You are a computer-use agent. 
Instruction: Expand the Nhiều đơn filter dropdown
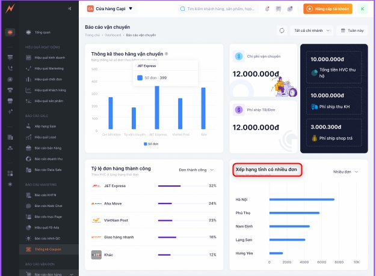(x=346, y=172)
